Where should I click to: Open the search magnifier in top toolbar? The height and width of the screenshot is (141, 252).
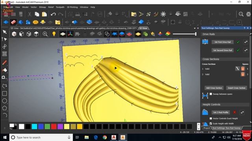pyautogui.click(x=241, y=14)
